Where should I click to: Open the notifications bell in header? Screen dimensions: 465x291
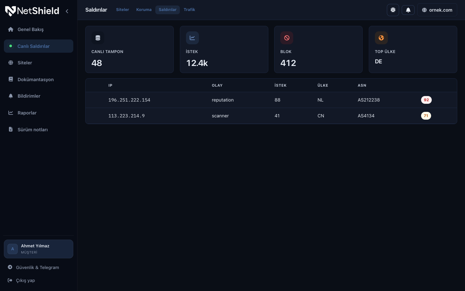[408, 10]
